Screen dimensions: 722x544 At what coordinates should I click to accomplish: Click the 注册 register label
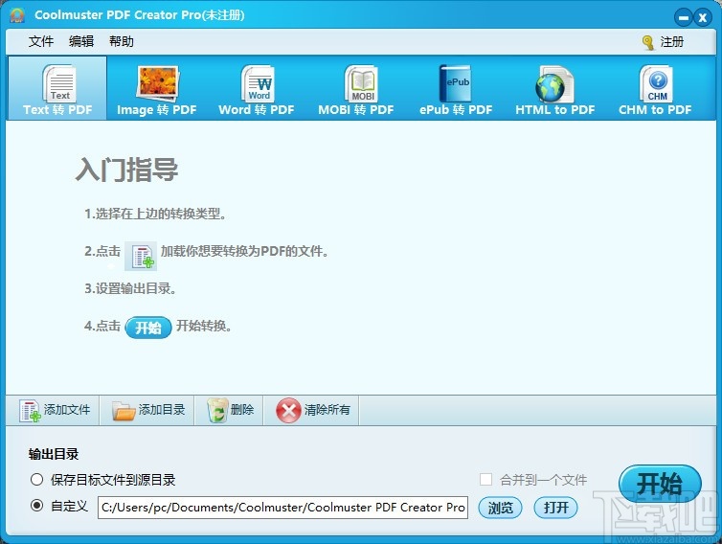point(672,42)
